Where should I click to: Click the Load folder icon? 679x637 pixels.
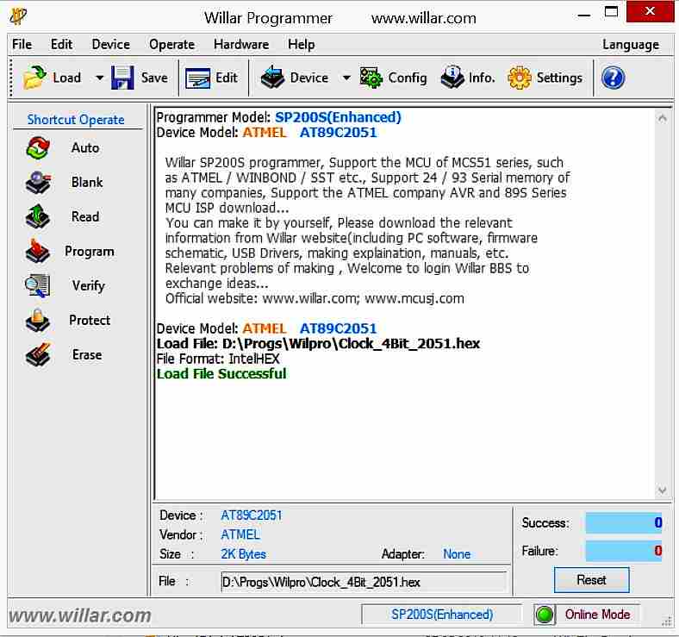coord(35,78)
